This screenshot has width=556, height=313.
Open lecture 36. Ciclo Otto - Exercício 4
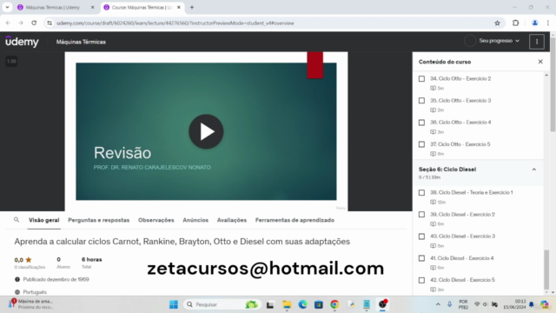[x=460, y=122]
